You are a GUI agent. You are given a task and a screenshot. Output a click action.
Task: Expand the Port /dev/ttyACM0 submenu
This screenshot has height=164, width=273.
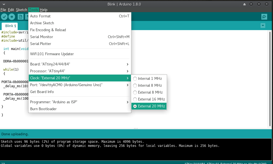(80, 85)
